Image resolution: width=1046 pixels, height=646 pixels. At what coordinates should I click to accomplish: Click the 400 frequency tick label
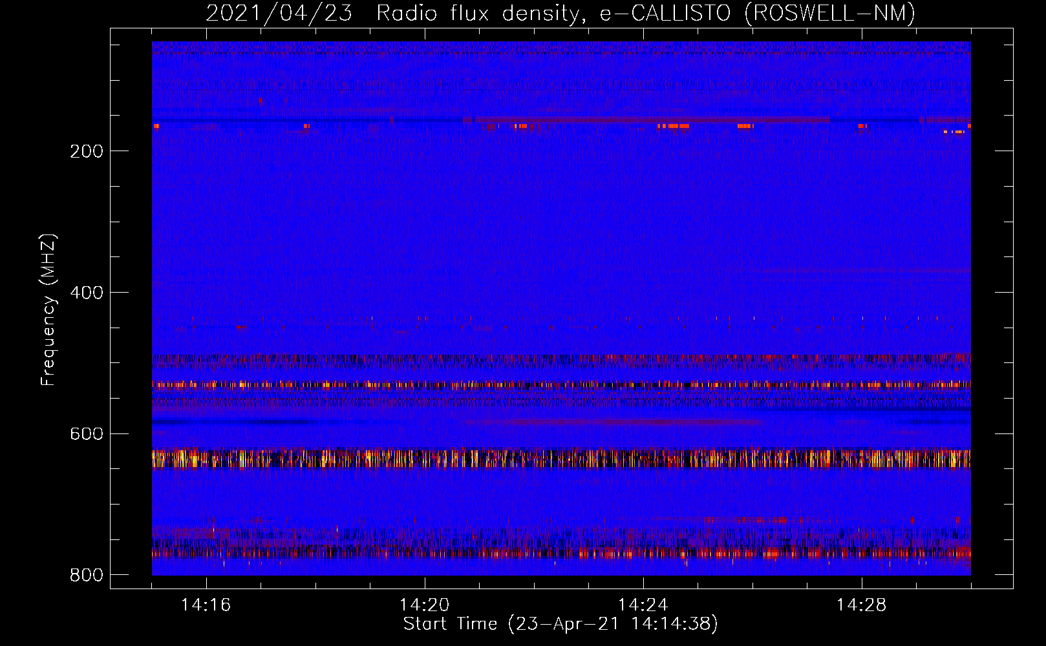tap(87, 293)
